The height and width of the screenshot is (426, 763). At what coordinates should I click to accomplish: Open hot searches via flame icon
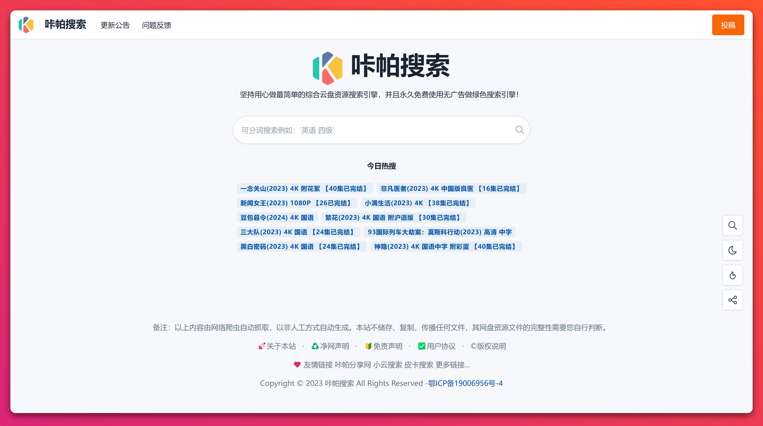pos(732,275)
